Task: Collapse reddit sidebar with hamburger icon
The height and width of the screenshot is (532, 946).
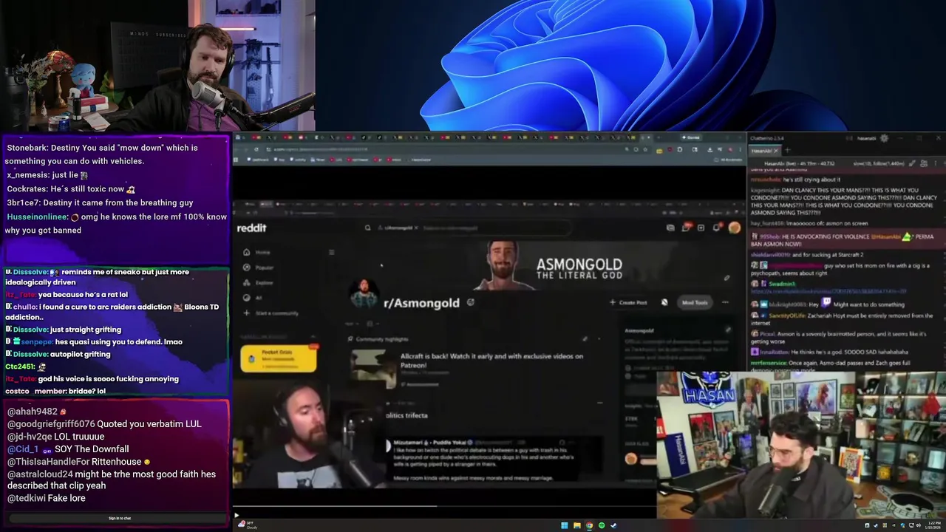Action: click(x=331, y=252)
